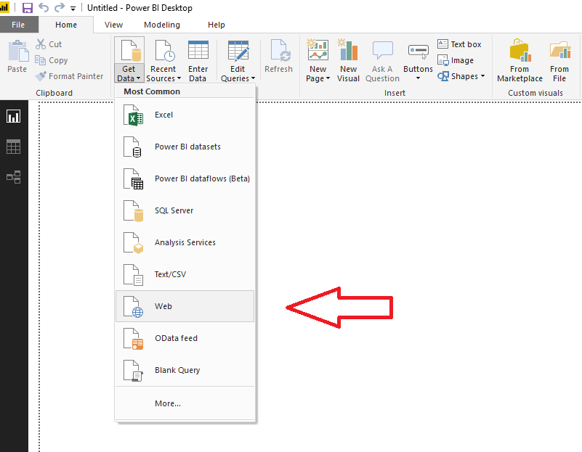Choose OData feed data source
The width and height of the screenshot is (582, 452).
[x=185, y=338]
